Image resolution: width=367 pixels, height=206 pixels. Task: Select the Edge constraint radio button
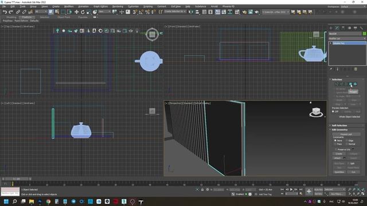click(346, 141)
